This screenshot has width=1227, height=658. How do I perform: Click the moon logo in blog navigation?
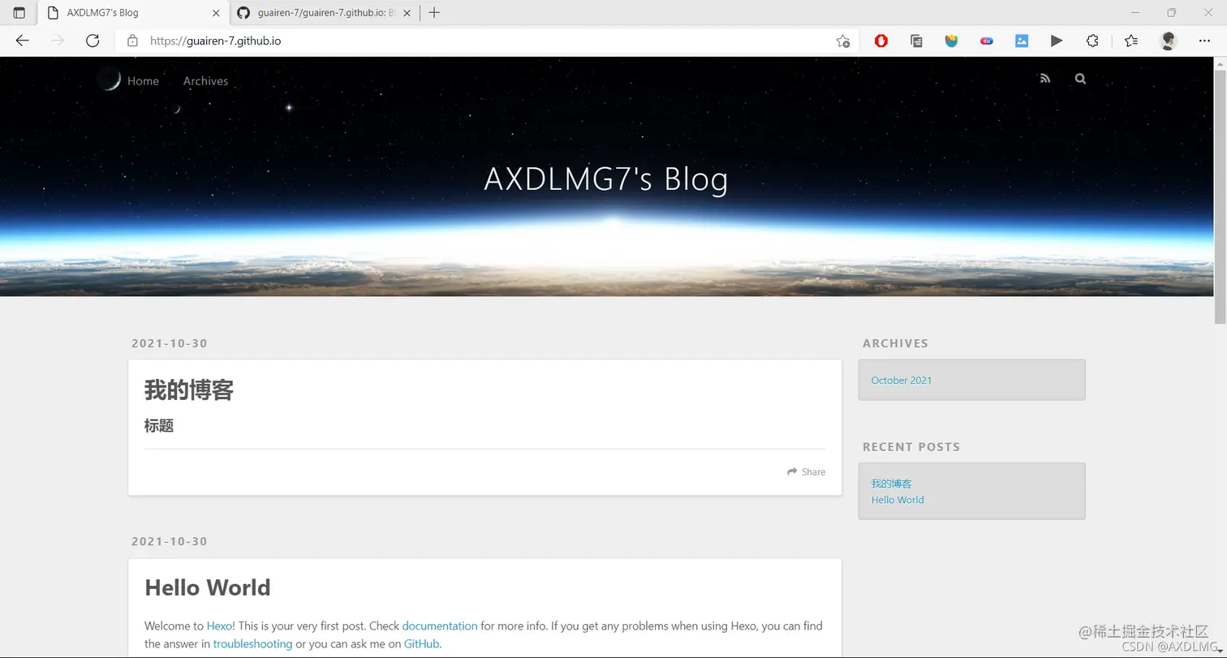click(109, 80)
